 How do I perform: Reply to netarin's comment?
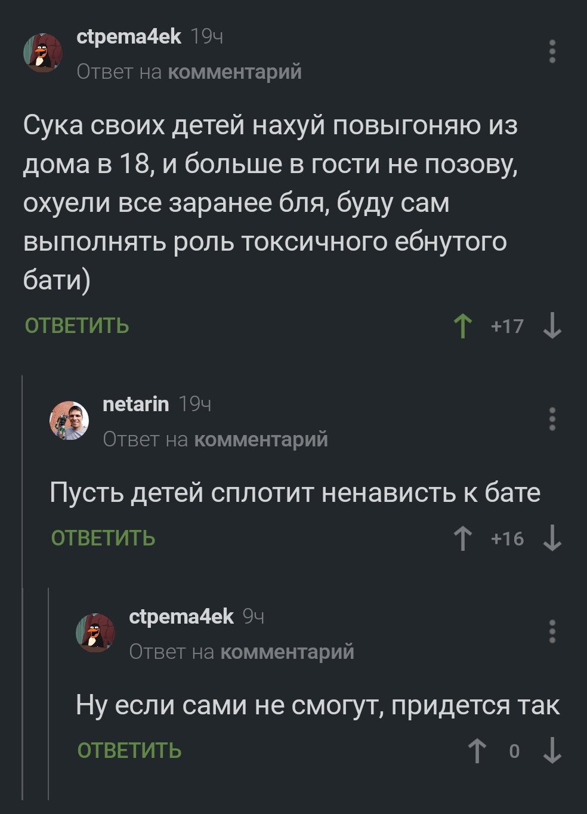pyautogui.click(x=103, y=538)
